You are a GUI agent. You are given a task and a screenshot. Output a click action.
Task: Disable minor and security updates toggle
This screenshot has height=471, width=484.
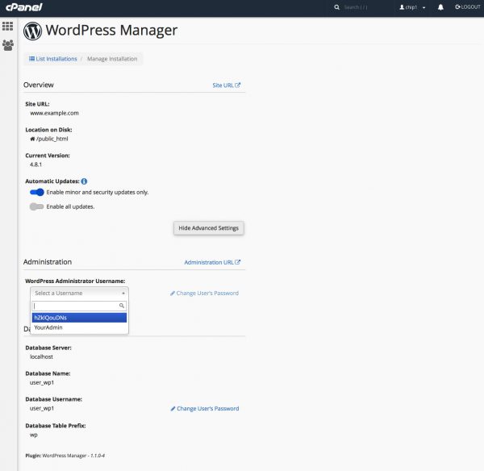pos(37,192)
